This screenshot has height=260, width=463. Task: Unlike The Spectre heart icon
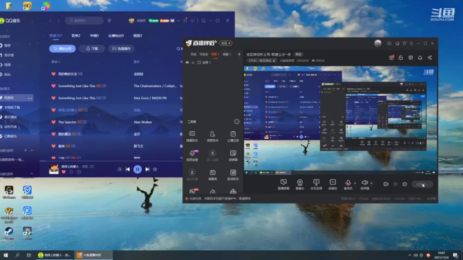coord(53,122)
